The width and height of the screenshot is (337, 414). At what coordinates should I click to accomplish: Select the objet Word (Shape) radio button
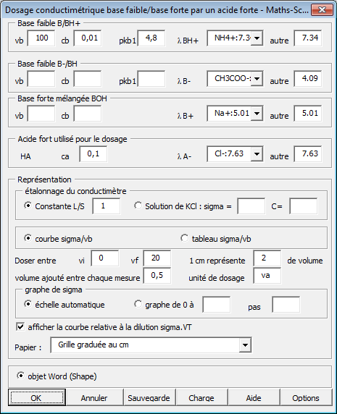[x=20, y=376]
